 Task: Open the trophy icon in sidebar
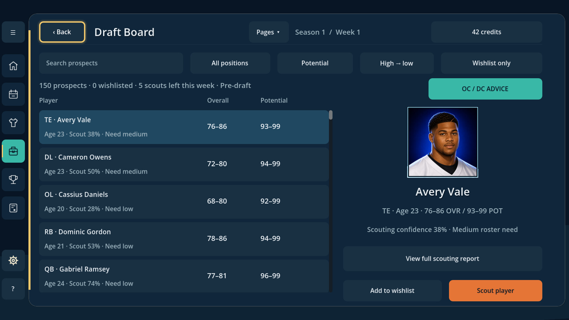click(x=13, y=180)
